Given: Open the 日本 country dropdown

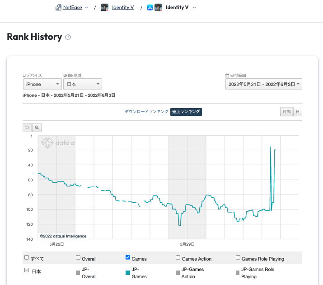Looking at the screenshot, I should coord(83,84).
